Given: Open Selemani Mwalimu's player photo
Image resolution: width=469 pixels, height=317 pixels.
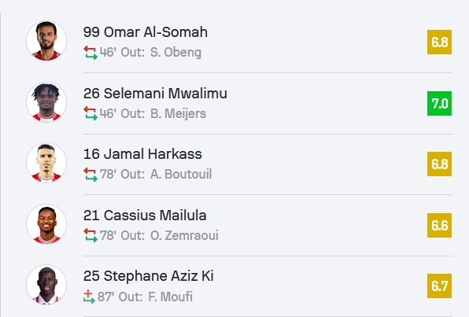Looking at the screenshot, I should click(x=46, y=102).
